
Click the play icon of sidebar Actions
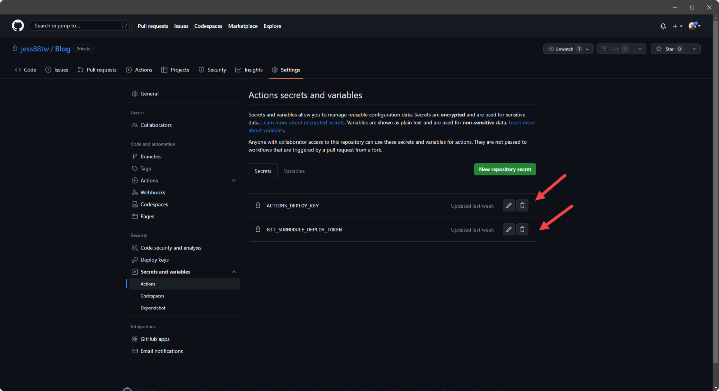[135, 181]
